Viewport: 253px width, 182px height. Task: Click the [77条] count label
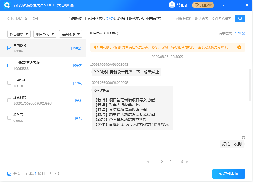tap(78, 83)
